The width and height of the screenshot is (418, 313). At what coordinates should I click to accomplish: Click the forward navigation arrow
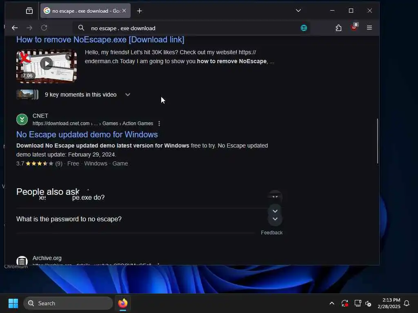(x=29, y=28)
